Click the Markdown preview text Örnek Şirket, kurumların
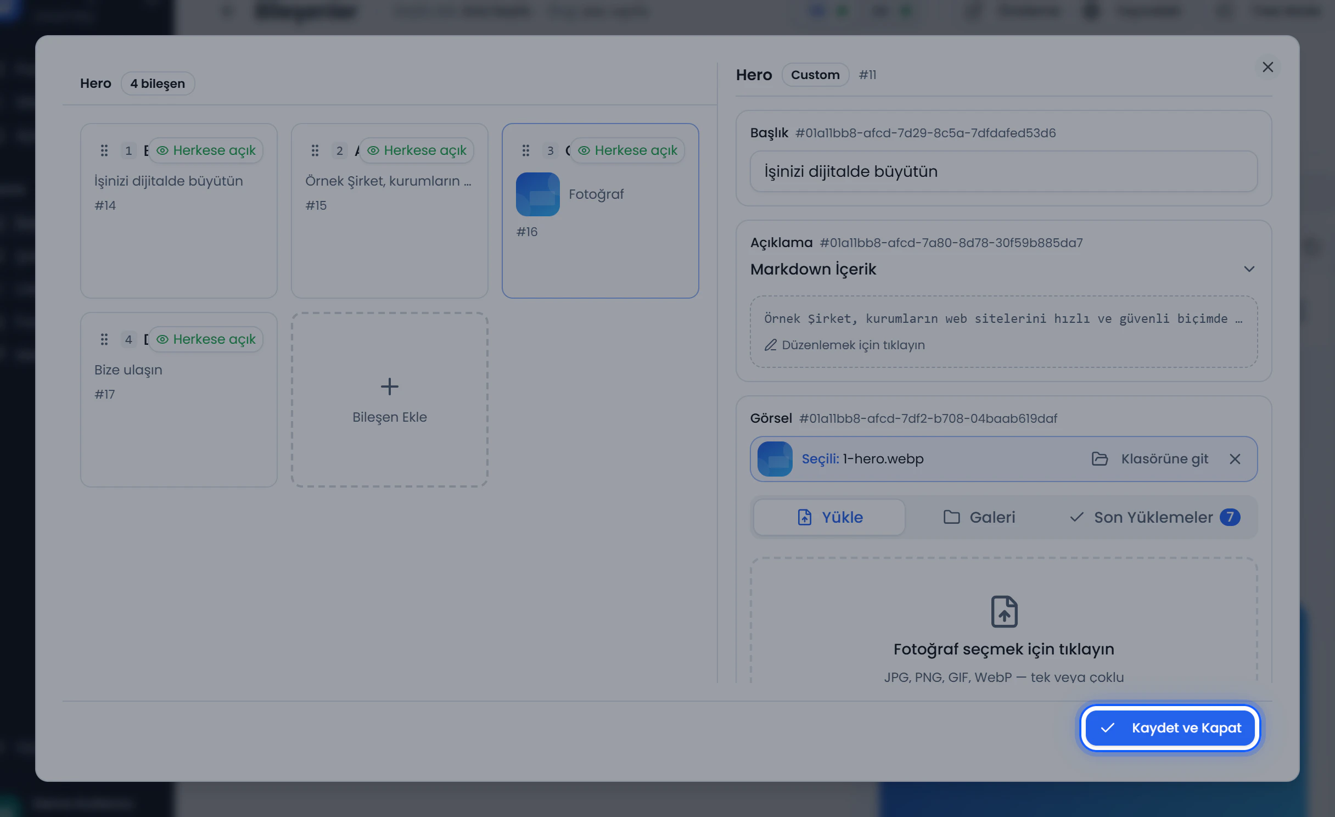 (1004, 318)
